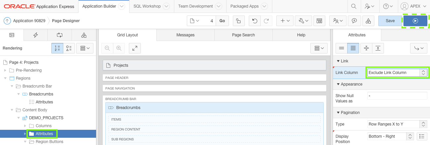This screenshot has width=430, height=145.
Task: Switch to the Page Search tab
Action: tap(243, 35)
